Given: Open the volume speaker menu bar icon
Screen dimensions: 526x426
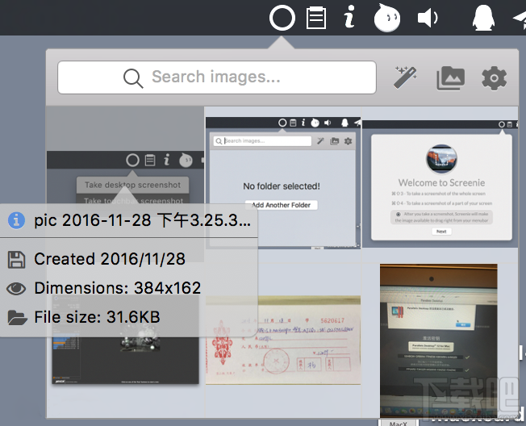Looking at the screenshot, I should (428, 18).
